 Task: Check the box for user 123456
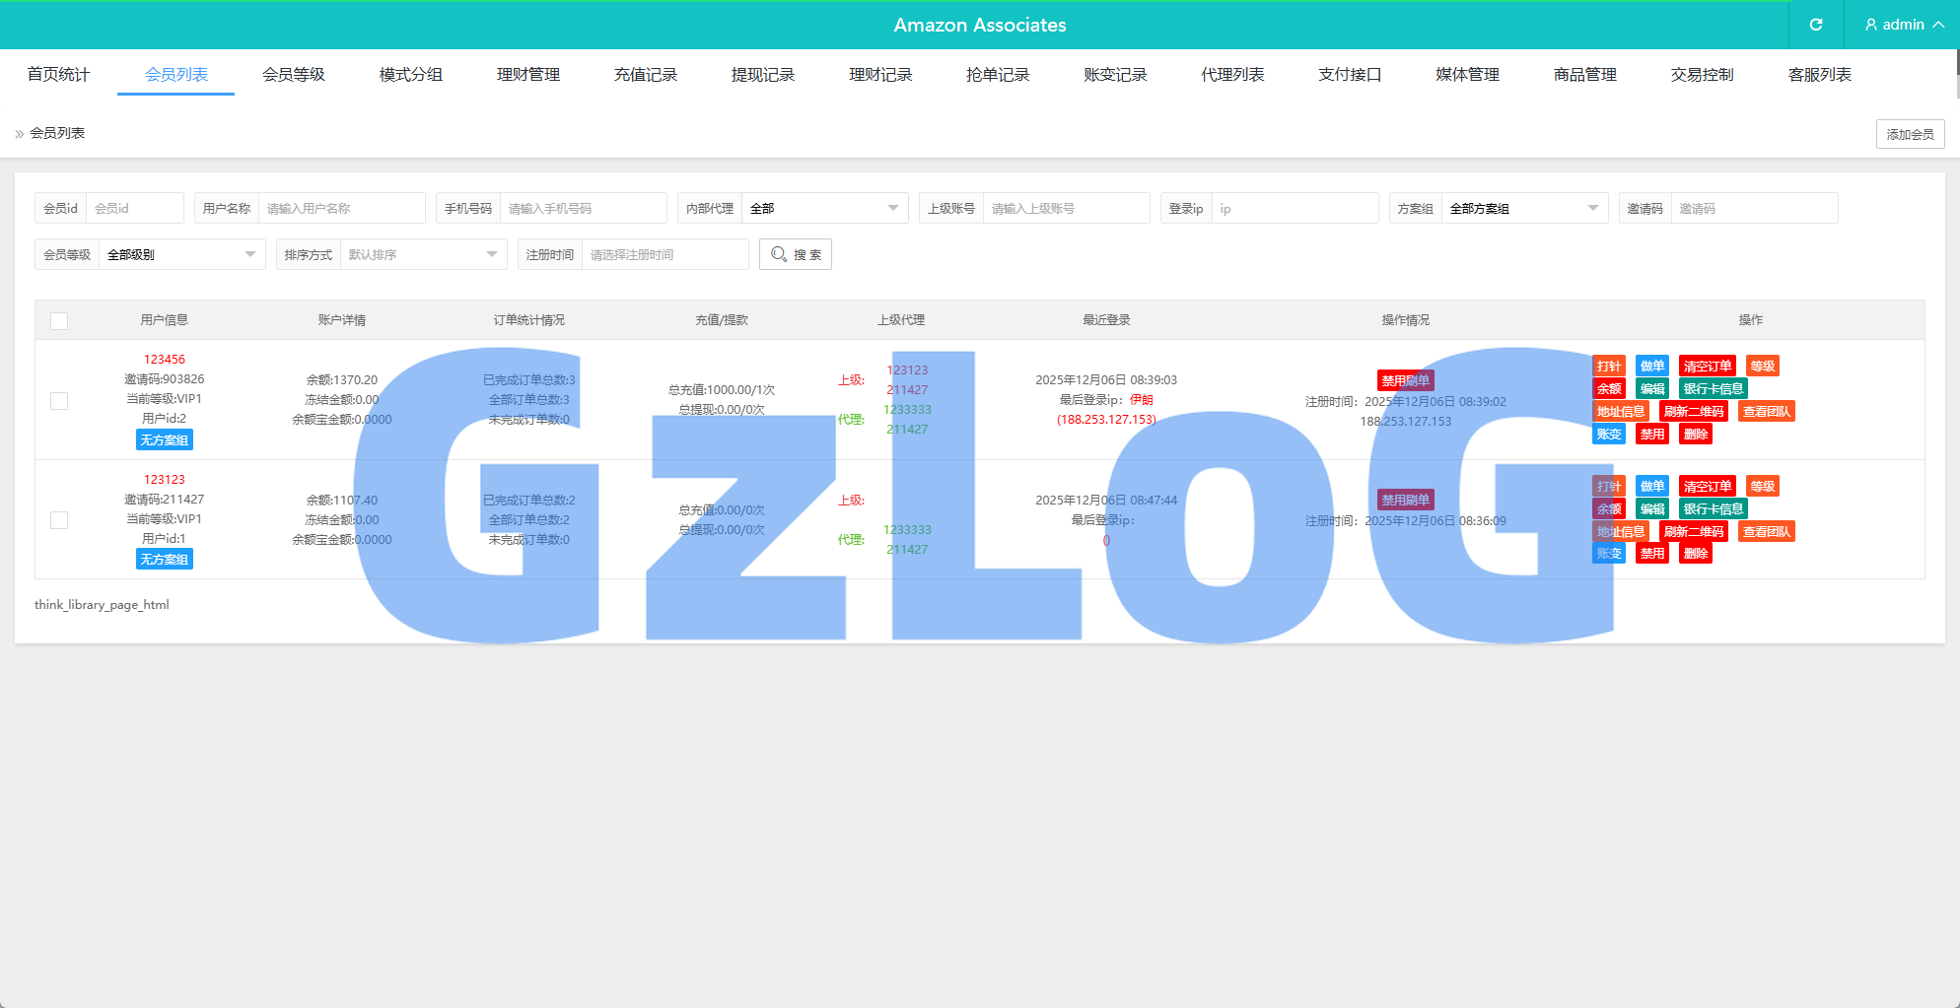click(x=59, y=401)
